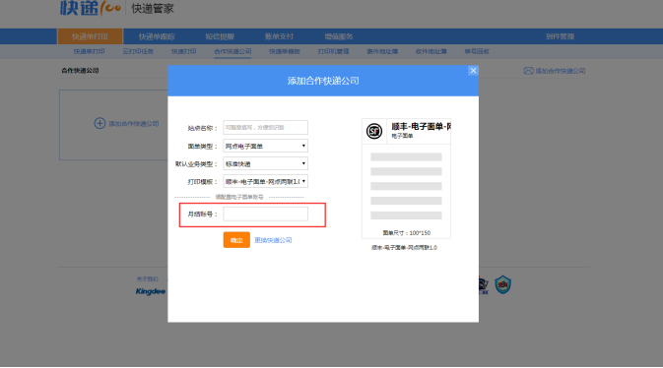663x368 pixels.
Task: Open the 快速打印 submenu item
Action: tap(183, 51)
